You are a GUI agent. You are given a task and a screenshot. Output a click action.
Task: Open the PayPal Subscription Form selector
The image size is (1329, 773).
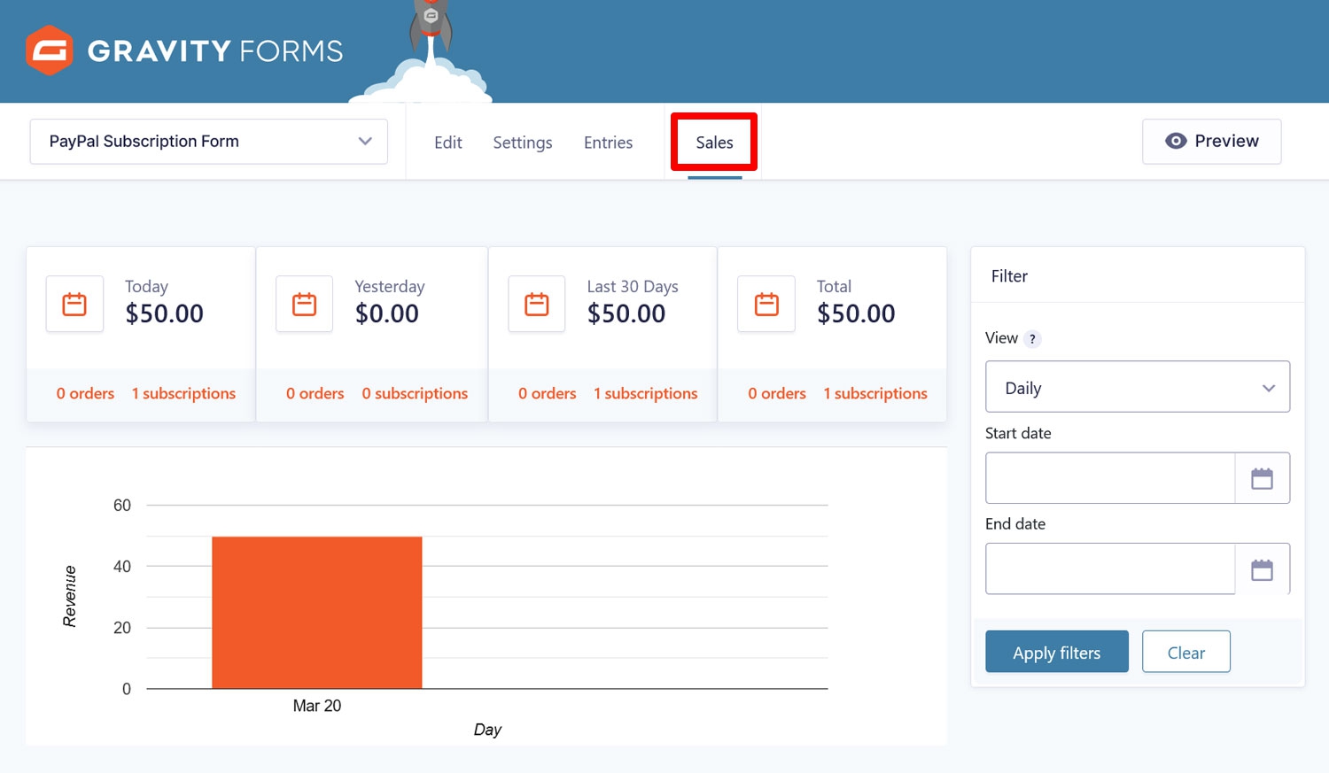(x=209, y=142)
